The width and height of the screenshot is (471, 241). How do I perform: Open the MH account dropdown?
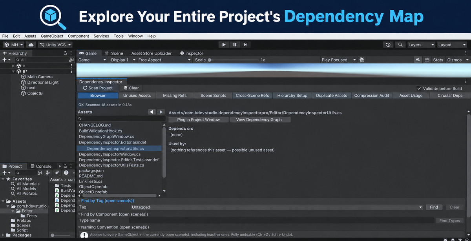14,45
